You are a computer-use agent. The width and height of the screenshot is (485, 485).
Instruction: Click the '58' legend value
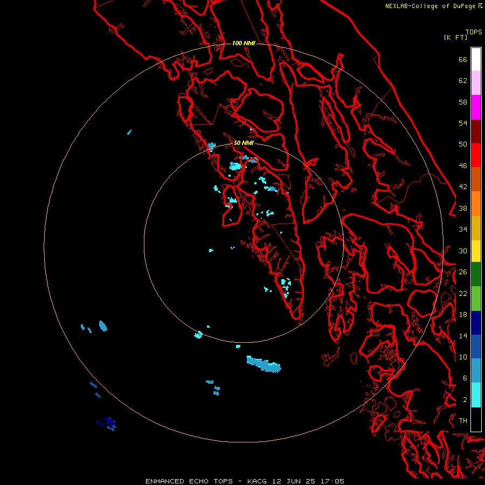(x=463, y=102)
